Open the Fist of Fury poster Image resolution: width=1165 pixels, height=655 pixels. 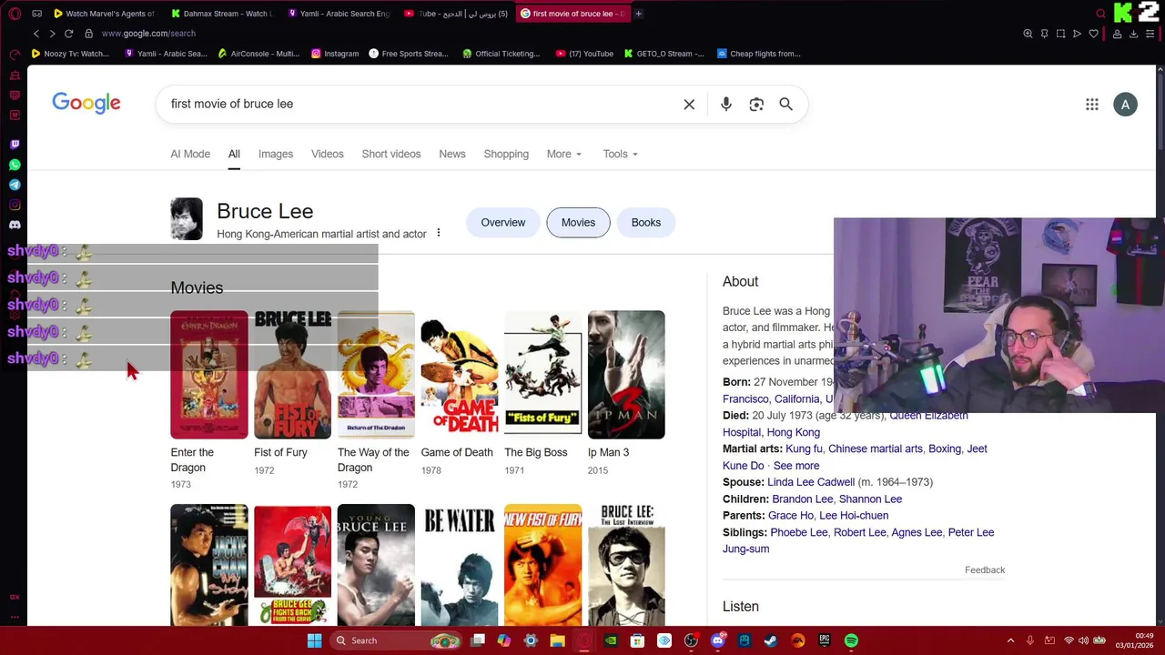pyautogui.click(x=292, y=375)
